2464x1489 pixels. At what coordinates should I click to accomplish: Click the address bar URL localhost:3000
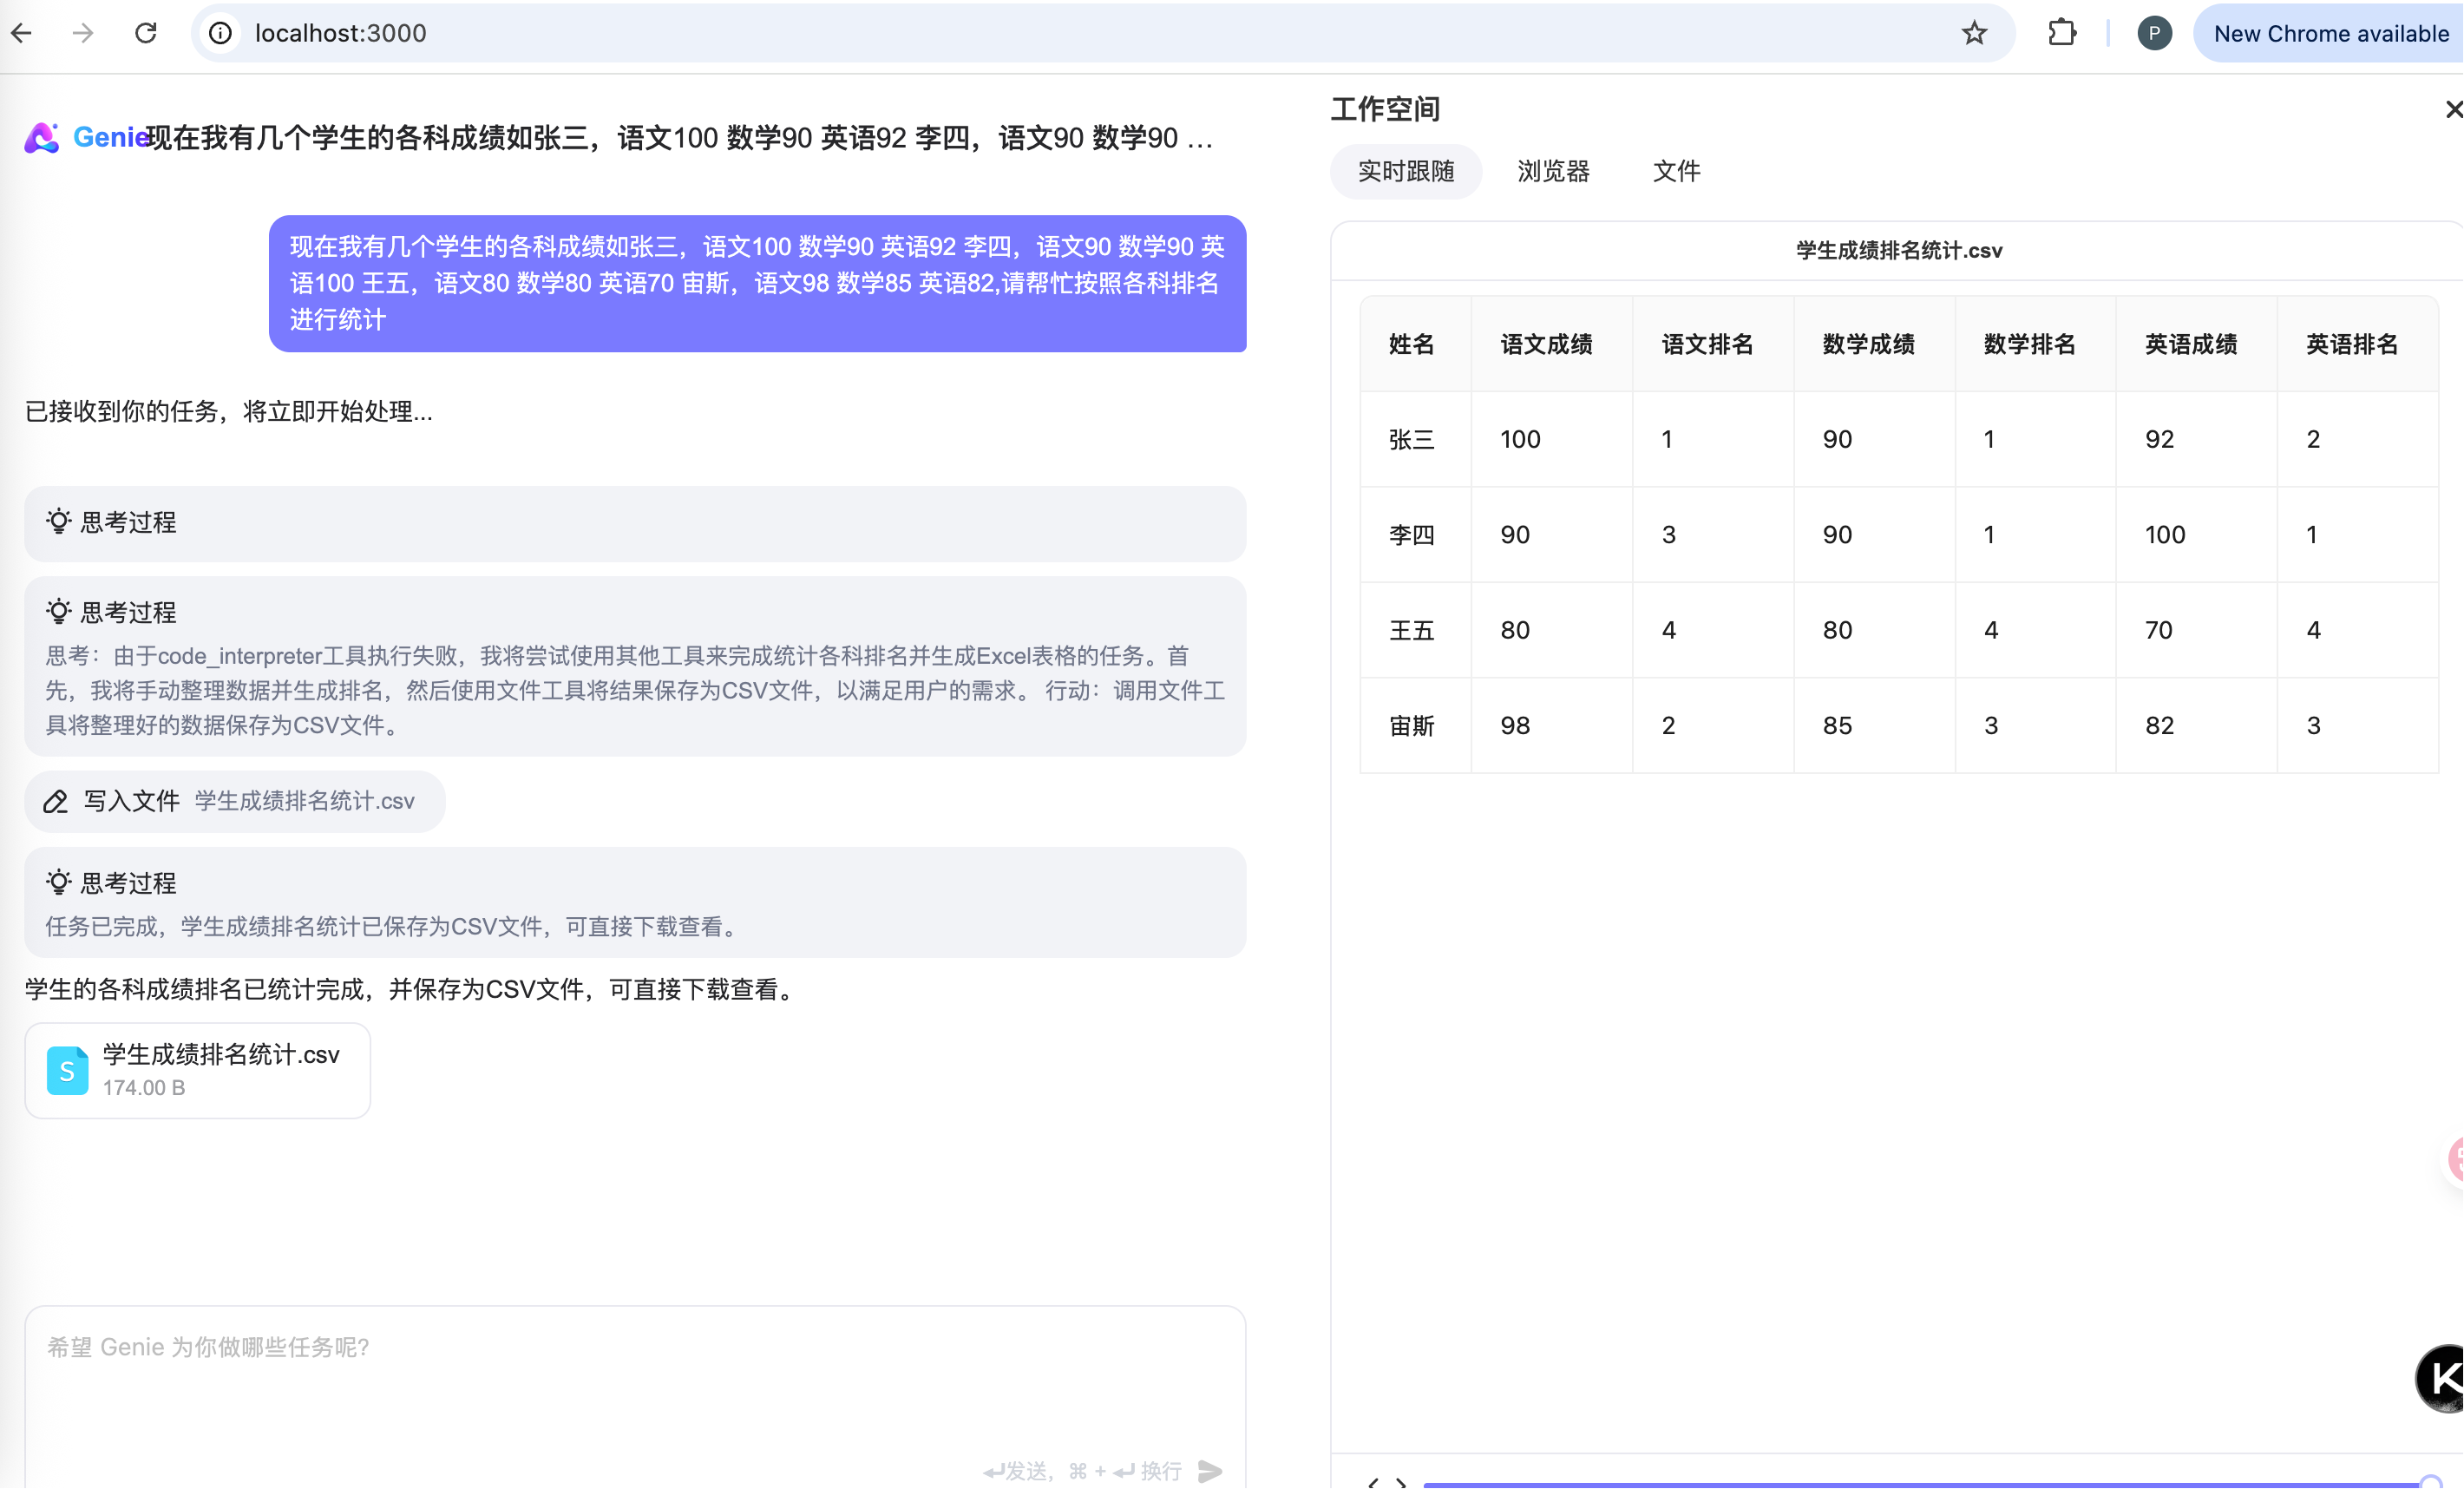340,33
